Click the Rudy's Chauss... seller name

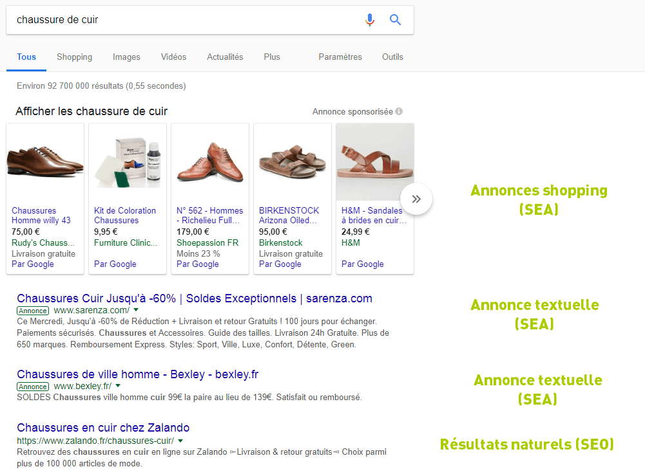(43, 243)
